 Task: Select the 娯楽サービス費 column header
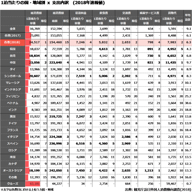(149, 14)
